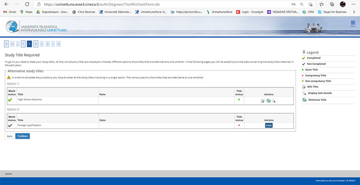The image size is (360, 185).
Task: Display title details for High School Diploma
Action: (x=274, y=101)
